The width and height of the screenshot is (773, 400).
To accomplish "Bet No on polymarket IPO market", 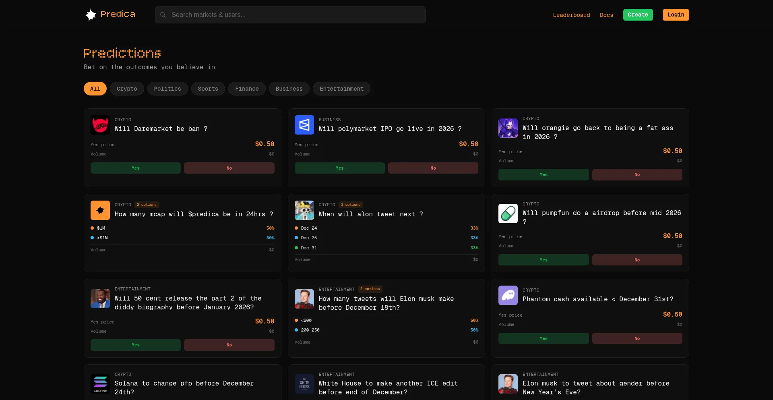I will [433, 168].
